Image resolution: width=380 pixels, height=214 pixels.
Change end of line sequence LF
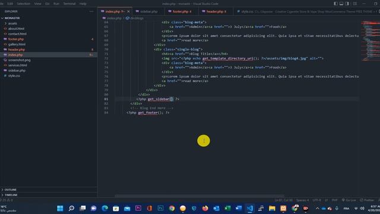(326, 200)
